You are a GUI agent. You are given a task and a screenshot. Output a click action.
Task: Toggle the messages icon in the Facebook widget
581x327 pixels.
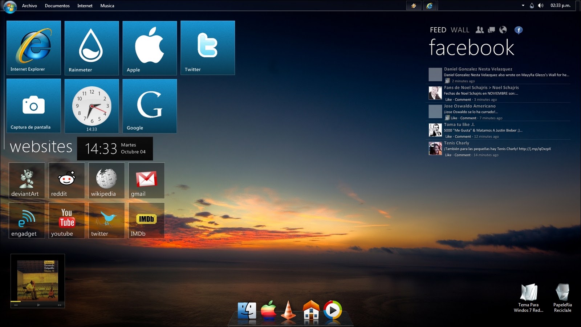pyautogui.click(x=492, y=30)
